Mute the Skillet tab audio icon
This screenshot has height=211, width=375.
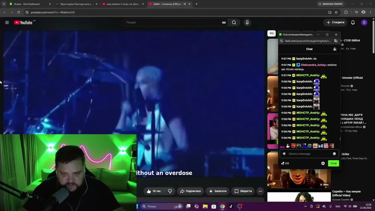click(185, 4)
